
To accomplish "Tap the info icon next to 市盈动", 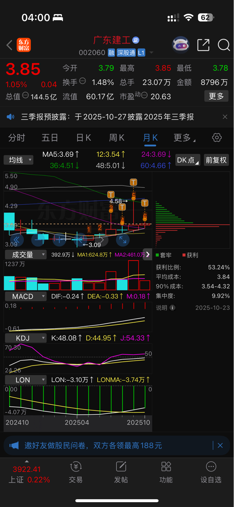I will click(144, 95).
